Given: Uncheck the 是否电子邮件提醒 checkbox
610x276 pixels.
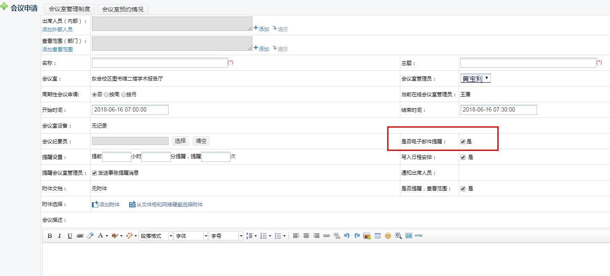Looking at the screenshot, I should (x=463, y=142).
